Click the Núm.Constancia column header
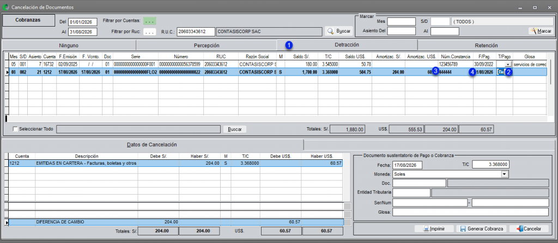Screen dimensions: 558x243 (x=456, y=56)
